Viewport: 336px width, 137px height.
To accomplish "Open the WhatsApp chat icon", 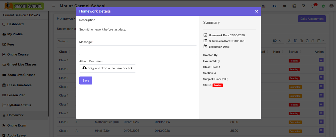I will point(324,6).
